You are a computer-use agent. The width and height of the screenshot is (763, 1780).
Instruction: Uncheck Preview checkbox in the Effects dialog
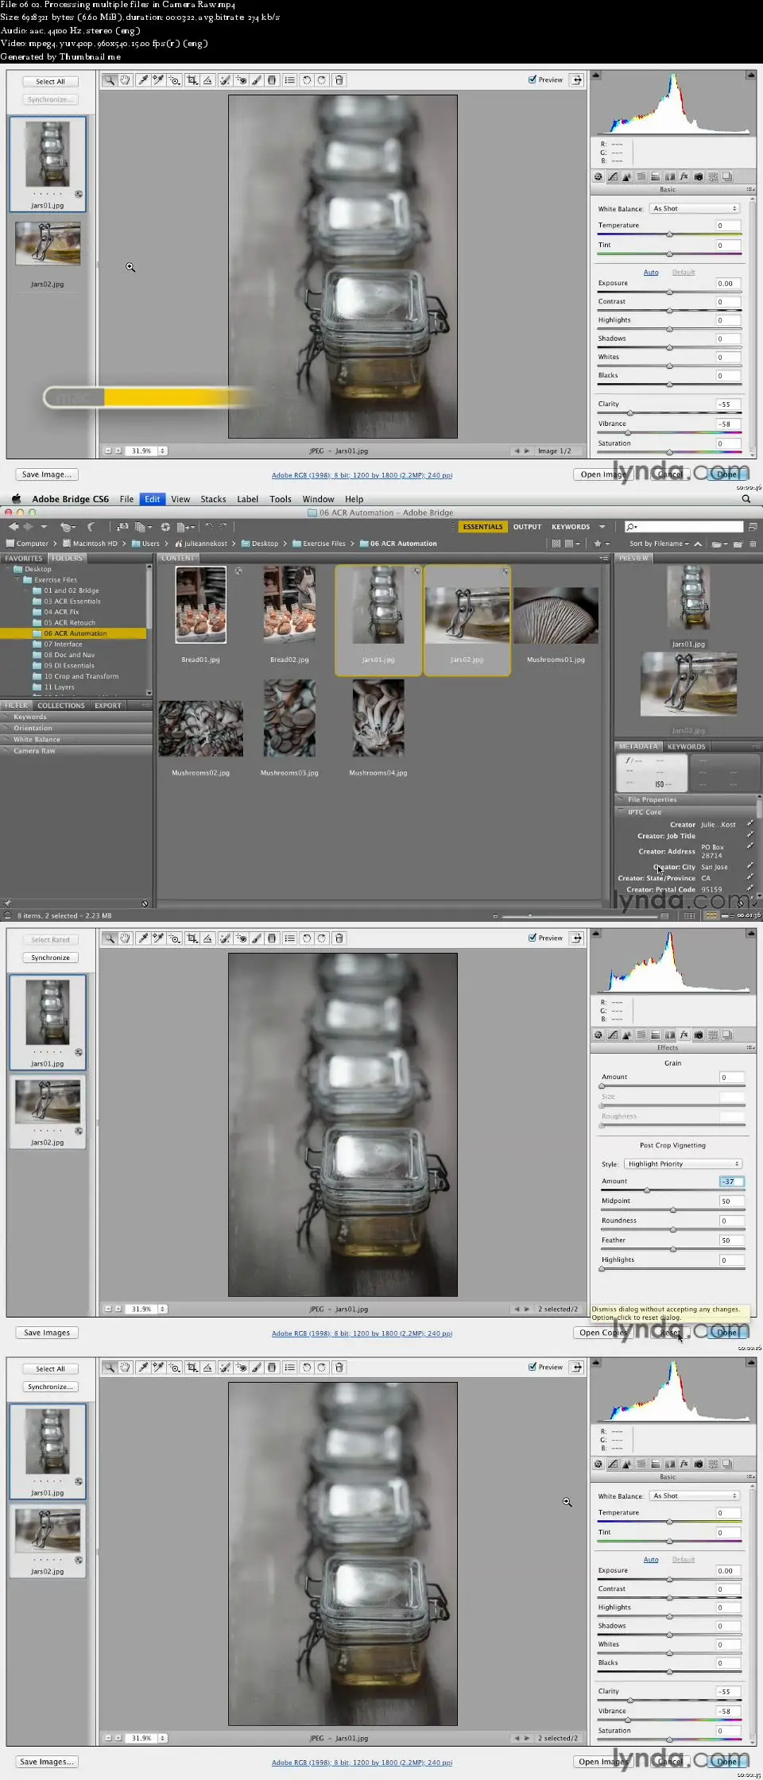pyautogui.click(x=533, y=938)
